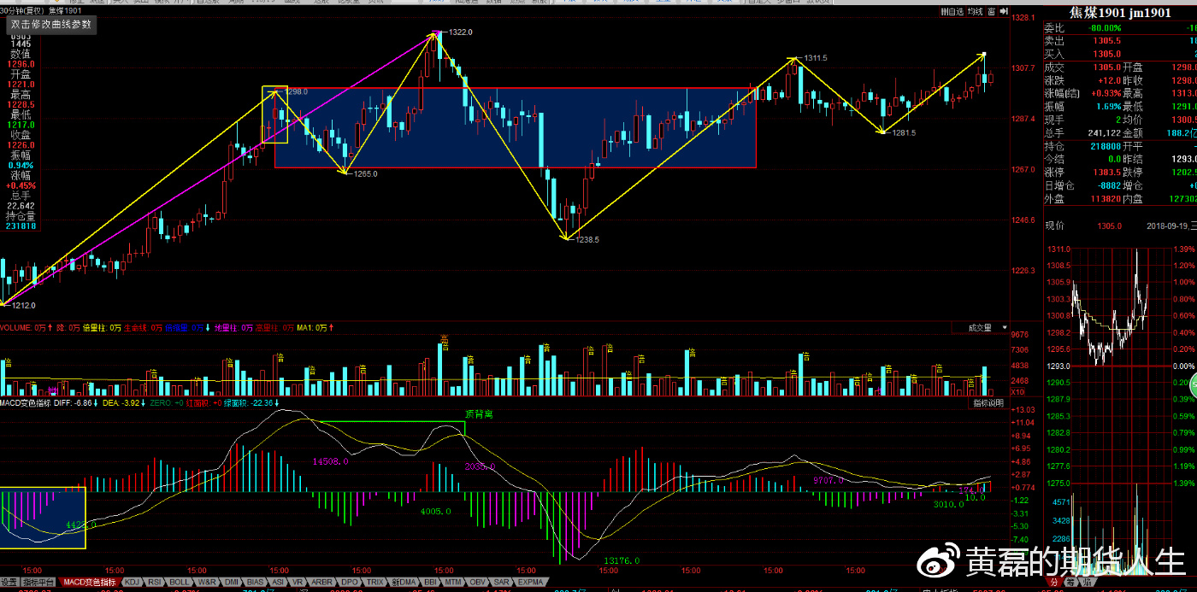Switch to the OBV indicator tab
The image size is (1197, 592).
click(x=478, y=583)
